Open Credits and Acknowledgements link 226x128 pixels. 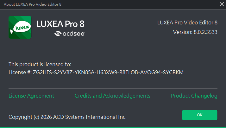point(112,96)
